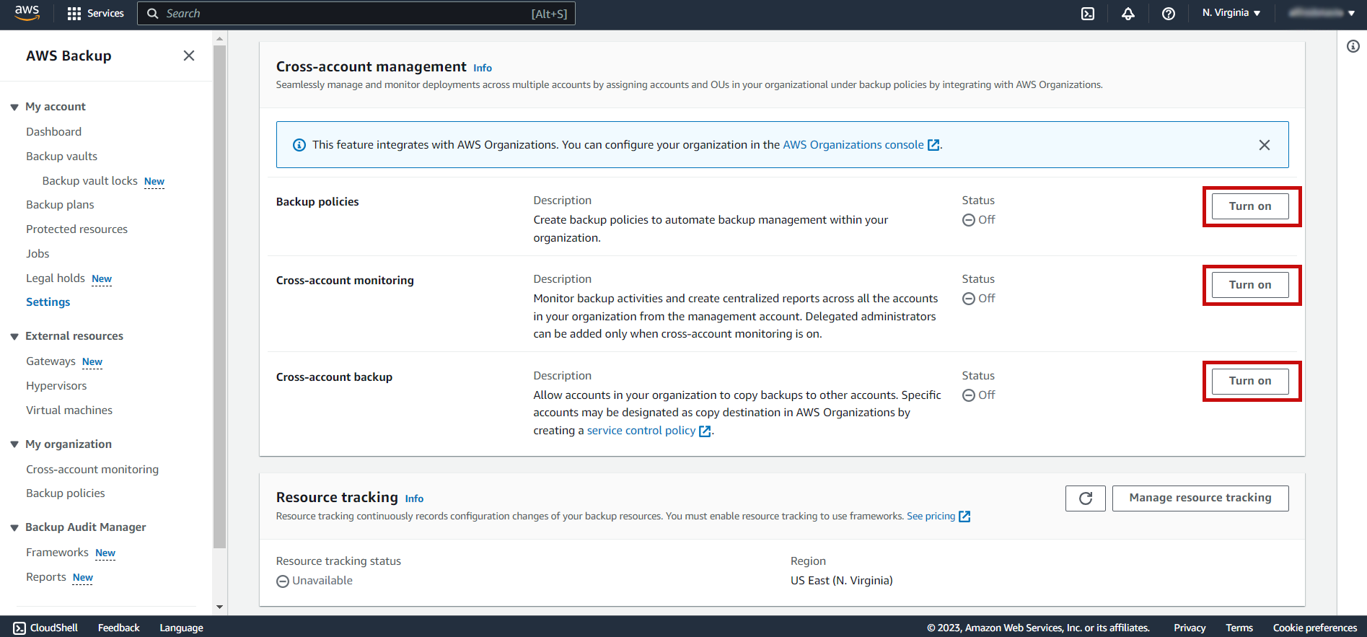
Task: Click the Search input field
Action: click(356, 14)
